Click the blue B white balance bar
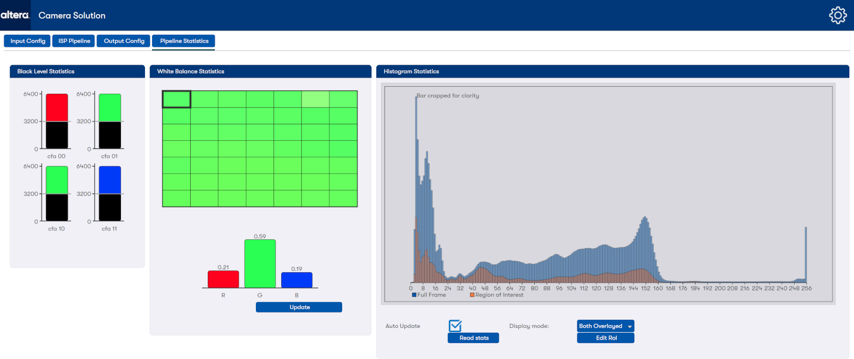The width and height of the screenshot is (854, 359). [296, 280]
